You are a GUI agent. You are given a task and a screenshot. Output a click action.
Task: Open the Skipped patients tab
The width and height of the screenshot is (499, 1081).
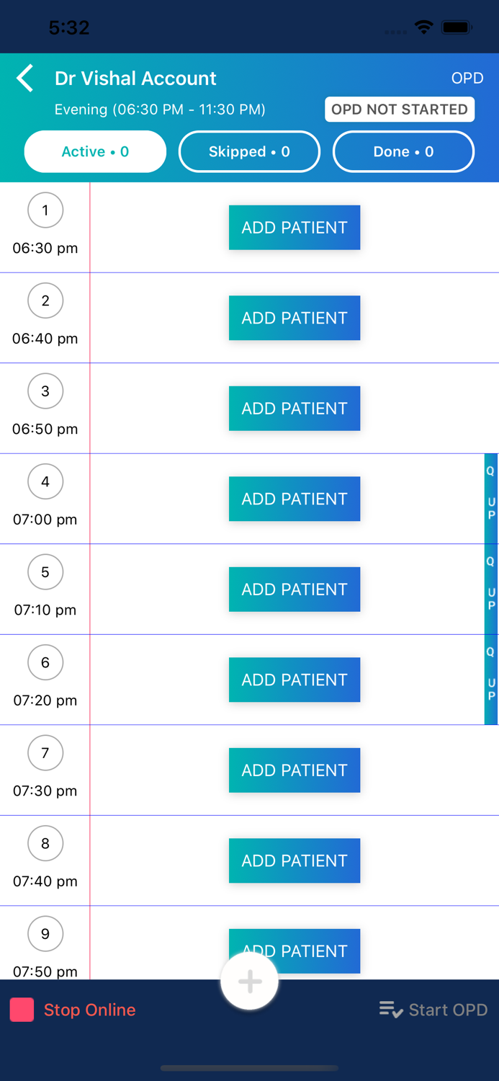coord(249,151)
